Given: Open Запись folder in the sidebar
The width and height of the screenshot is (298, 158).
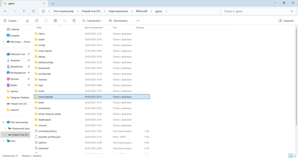Looking at the screenshot, I should pyautogui.click(x=13, y=91).
